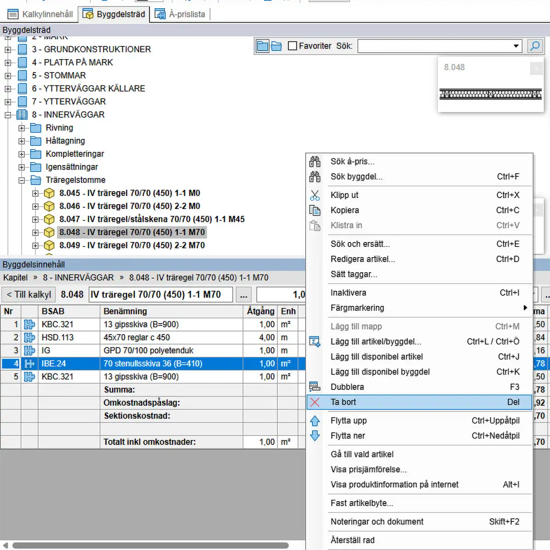
Task: Click the magnifier search button
Action: click(x=535, y=46)
